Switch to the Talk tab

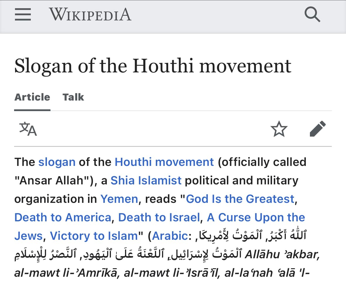tap(73, 97)
